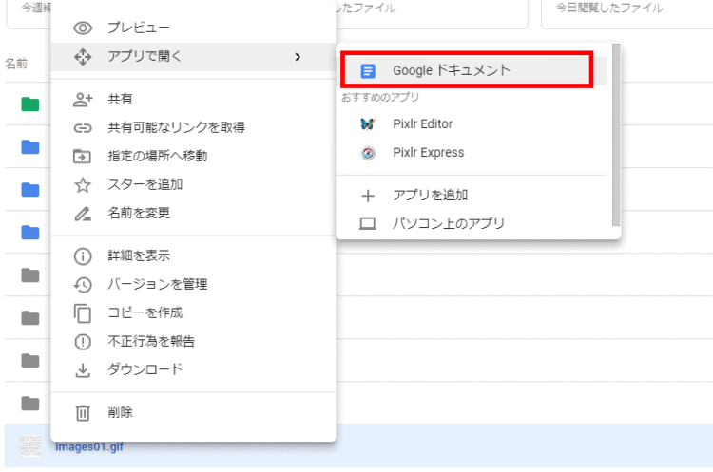Viewport: 713px width, 472px height.
Task: Click the trash can icon for 削除
Action: [83, 412]
